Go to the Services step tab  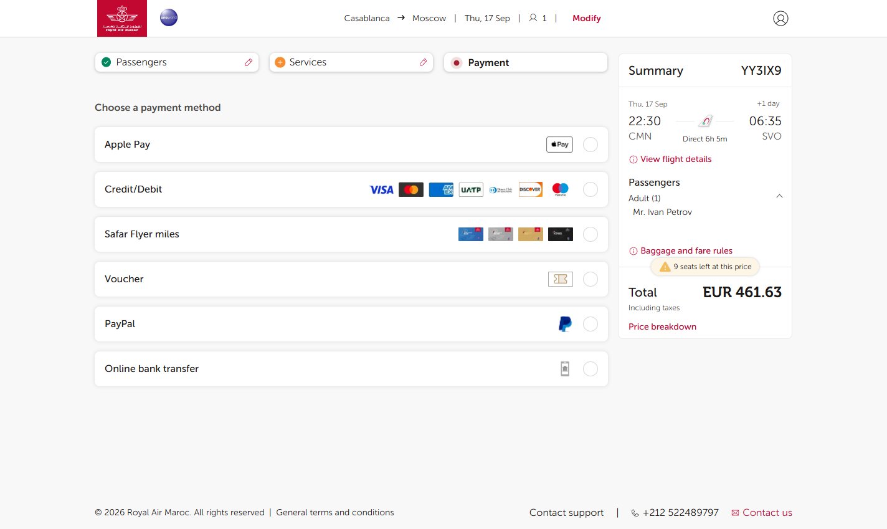click(351, 62)
